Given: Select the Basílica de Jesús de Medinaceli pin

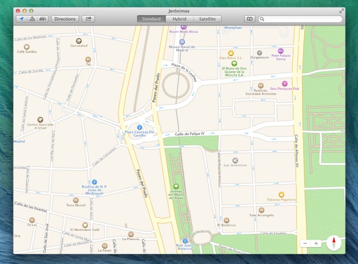Looking at the screenshot, I should pyautogui.click(x=94, y=182).
